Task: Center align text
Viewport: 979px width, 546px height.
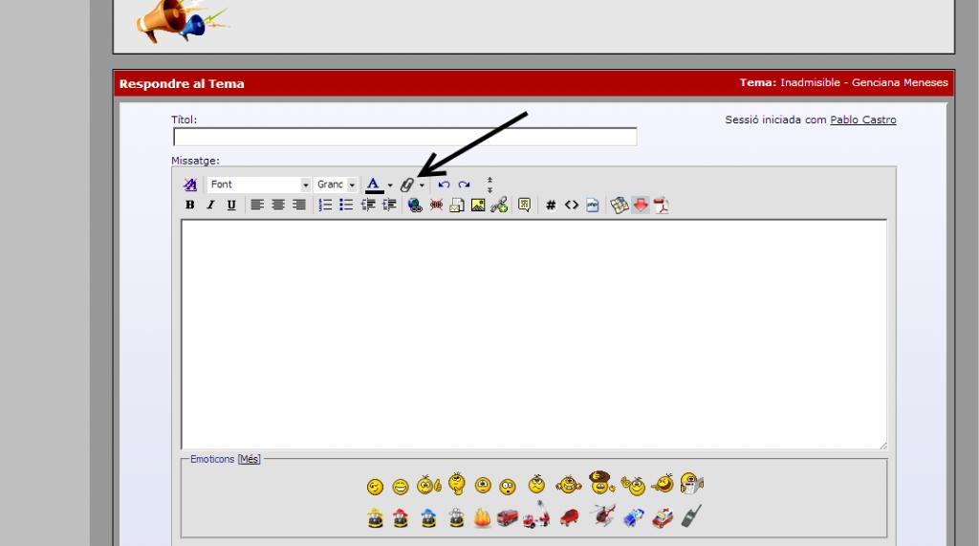Action: click(278, 205)
